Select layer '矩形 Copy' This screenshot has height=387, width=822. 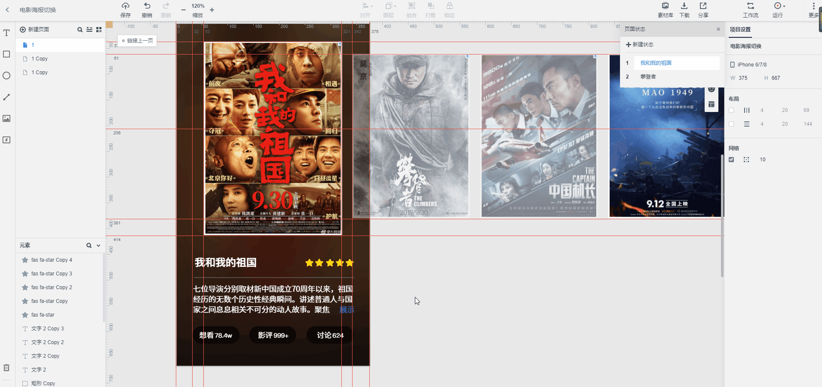pyautogui.click(x=60, y=383)
